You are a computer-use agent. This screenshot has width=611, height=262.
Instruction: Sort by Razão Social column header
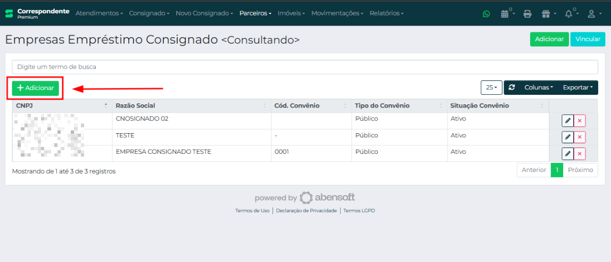point(191,105)
